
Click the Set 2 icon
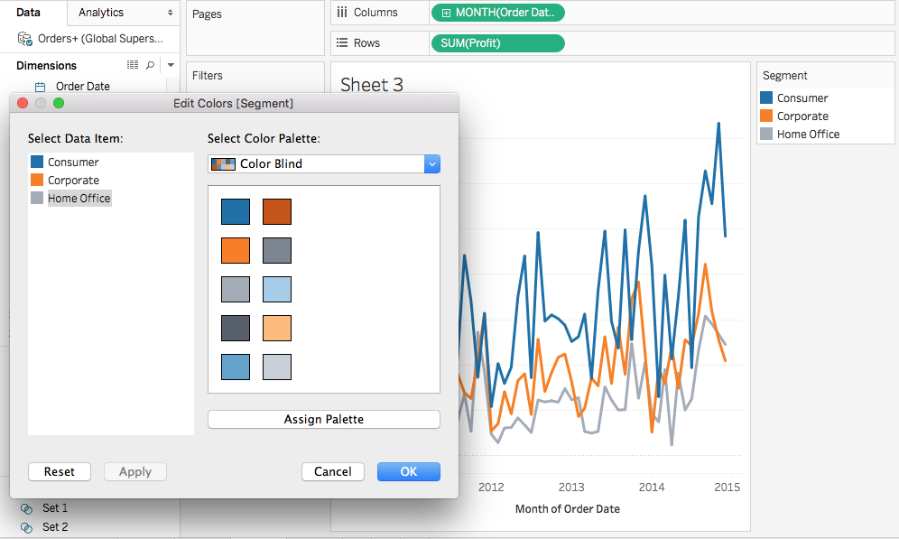tap(26, 526)
